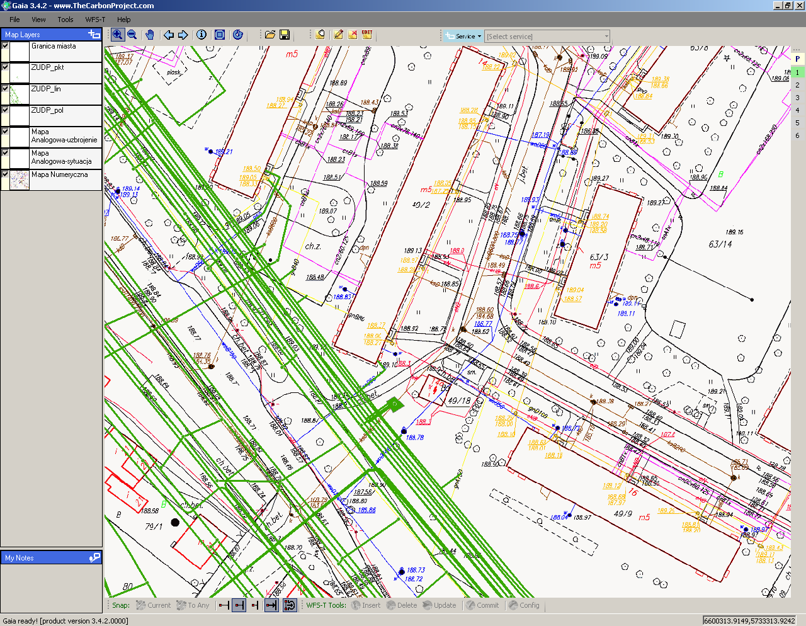Image resolution: width=806 pixels, height=626 pixels.
Task: Add a layer via Map Layers plus icon
Action: click(94, 35)
